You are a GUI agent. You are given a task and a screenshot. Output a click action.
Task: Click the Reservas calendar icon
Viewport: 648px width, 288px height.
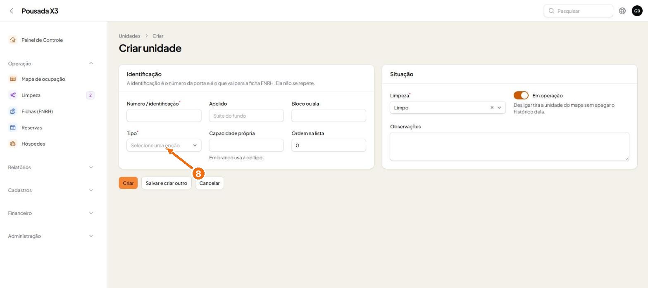tap(13, 127)
